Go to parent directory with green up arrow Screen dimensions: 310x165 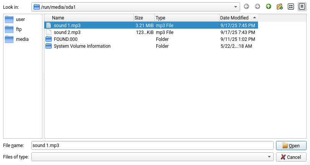(268, 7)
